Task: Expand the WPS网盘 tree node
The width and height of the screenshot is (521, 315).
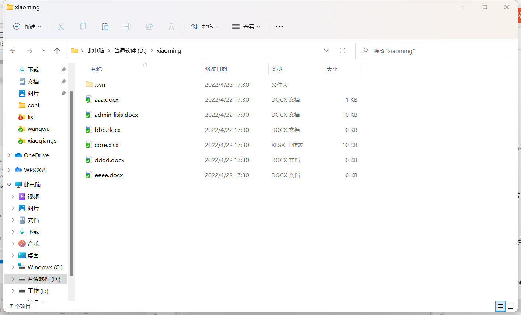Action: (x=9, y=170)
